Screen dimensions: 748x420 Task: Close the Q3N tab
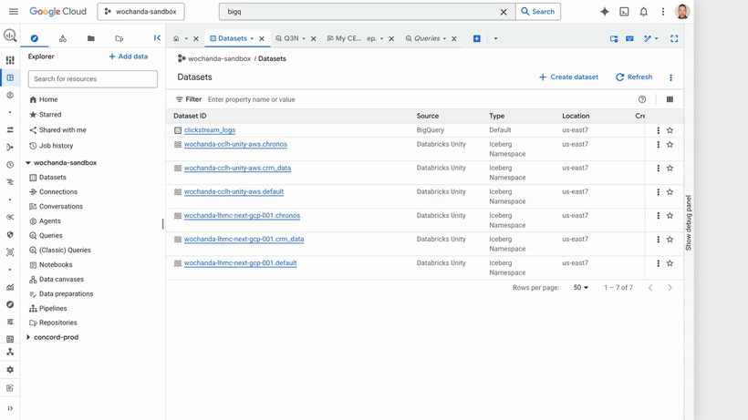point(314,38)
